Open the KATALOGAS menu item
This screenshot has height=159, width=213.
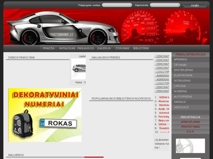tap(67, 48)
